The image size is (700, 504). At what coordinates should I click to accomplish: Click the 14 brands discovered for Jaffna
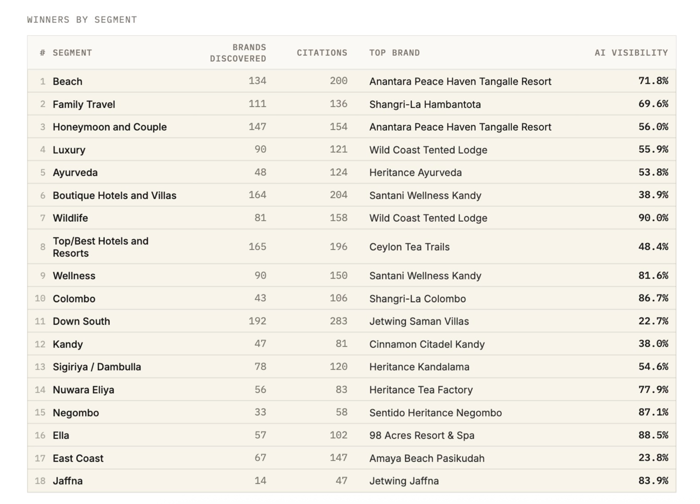[x=260, y=480]
